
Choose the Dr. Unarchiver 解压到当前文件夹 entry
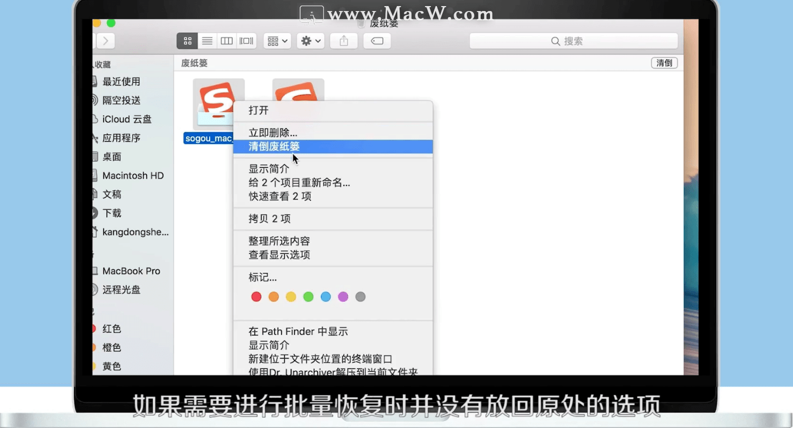click(x=333, y=371)
